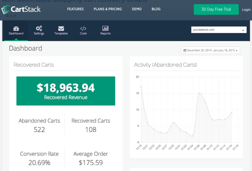Visit the Blog

click(156, 9)
